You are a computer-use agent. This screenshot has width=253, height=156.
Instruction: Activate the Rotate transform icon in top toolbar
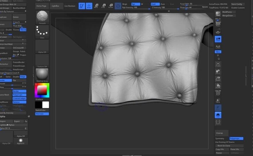click(x=111, y=6)
